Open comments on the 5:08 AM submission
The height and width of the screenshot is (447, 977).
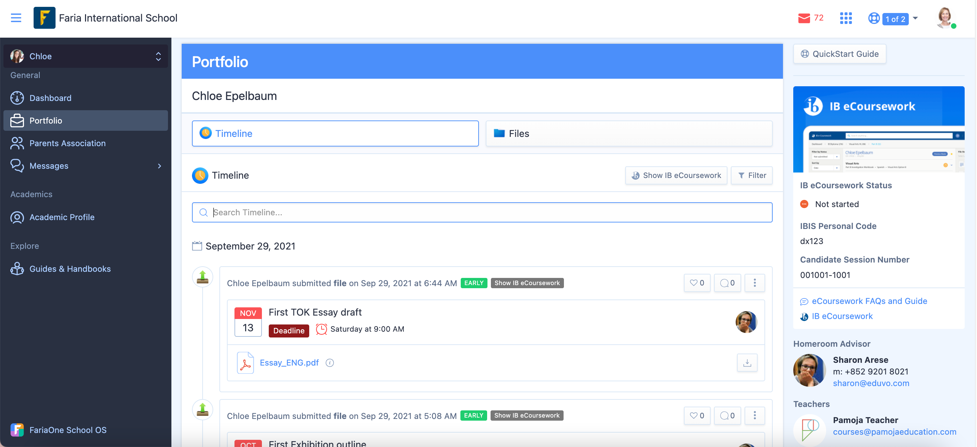pos(727,415)
